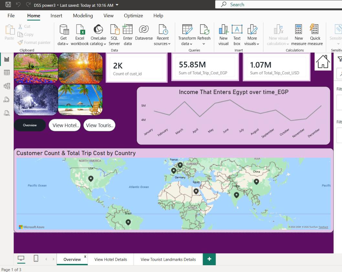This screenshot has height=272, width=342.
Task: Open the file title dropdown arrow
Action: pyautogui.click(x=117, y=5)
